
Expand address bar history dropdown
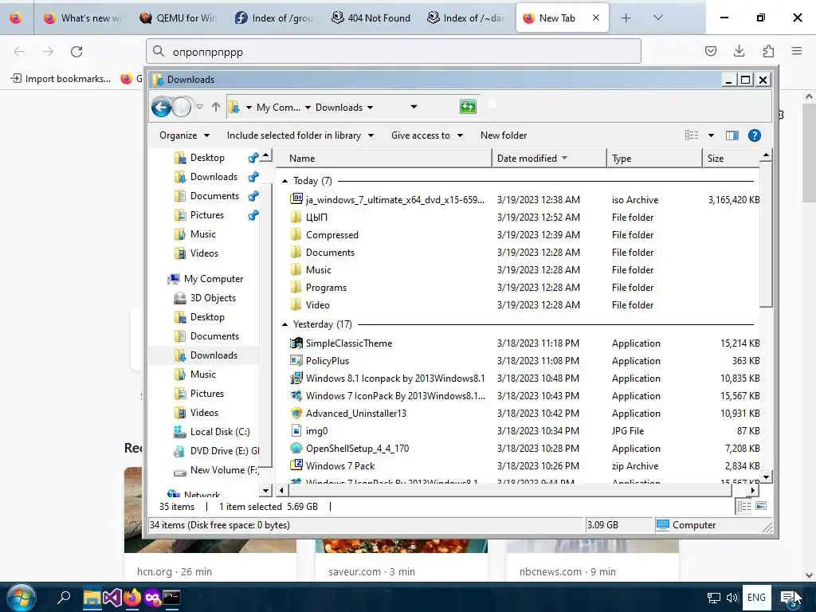(414, 108)
